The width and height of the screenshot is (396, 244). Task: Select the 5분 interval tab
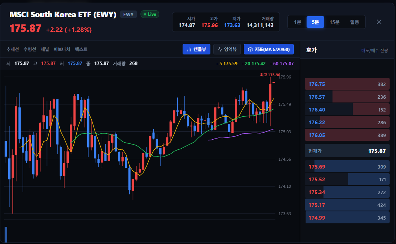point(315,22)
